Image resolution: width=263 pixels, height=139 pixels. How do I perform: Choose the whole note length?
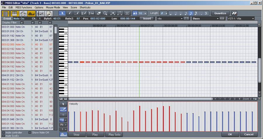pyautogui.click(x=171, y=13)
